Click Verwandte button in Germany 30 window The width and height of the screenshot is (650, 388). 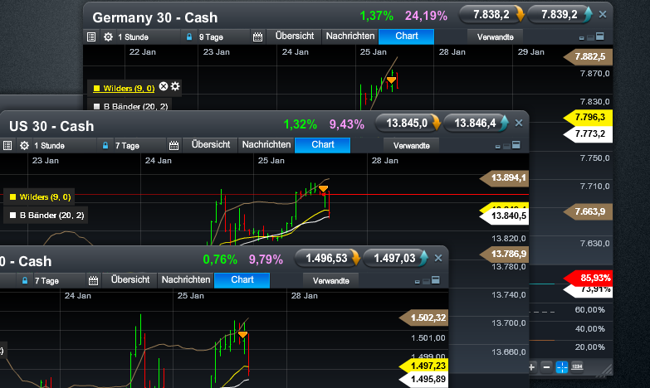click(x=495, y=36)
